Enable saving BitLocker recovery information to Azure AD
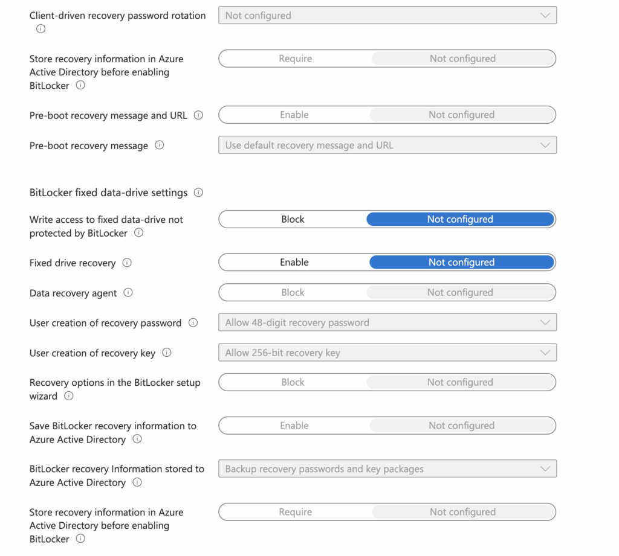The width and height of the screenshot is (619, 556). 294,425
